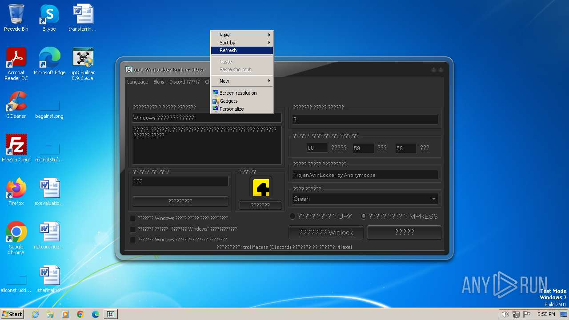Open the Google Chrome desktop shortcut

coord(16,238)
